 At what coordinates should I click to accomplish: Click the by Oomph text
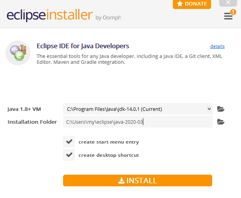tap(108, 18)
